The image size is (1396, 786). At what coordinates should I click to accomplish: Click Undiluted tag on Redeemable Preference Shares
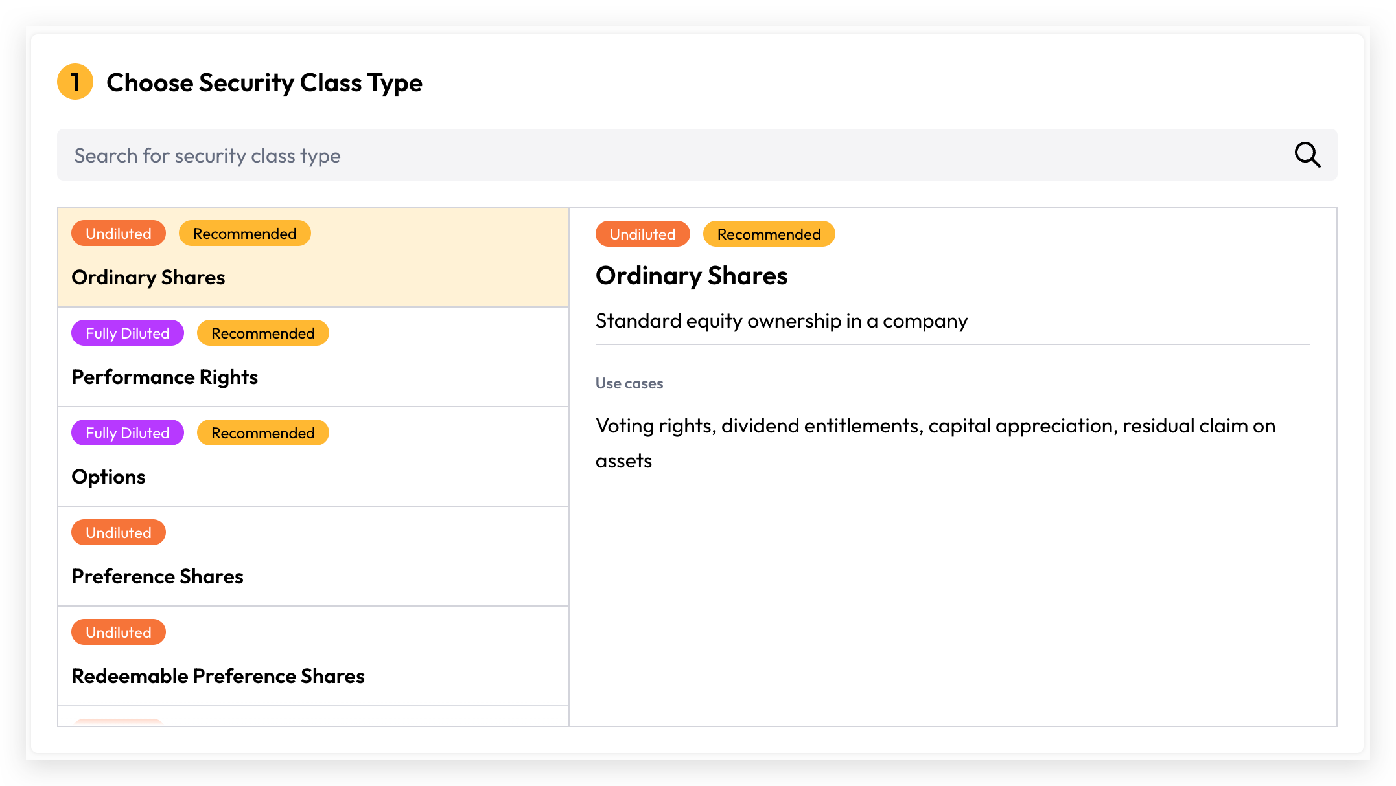coord(119,633)
